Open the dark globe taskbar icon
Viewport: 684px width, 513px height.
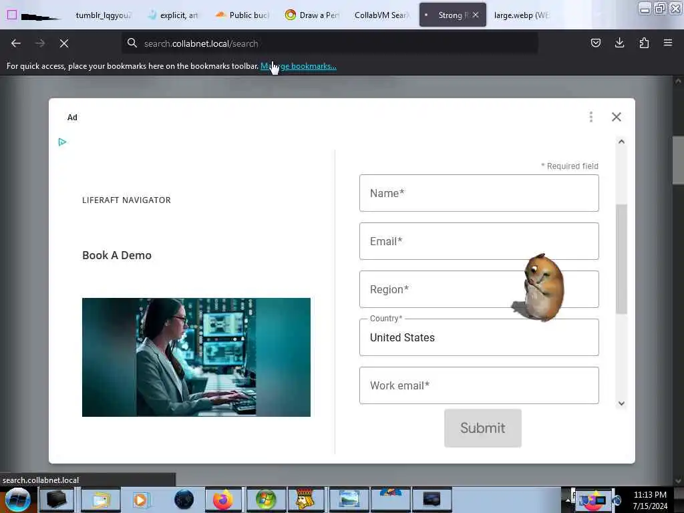tap(184, 500)
